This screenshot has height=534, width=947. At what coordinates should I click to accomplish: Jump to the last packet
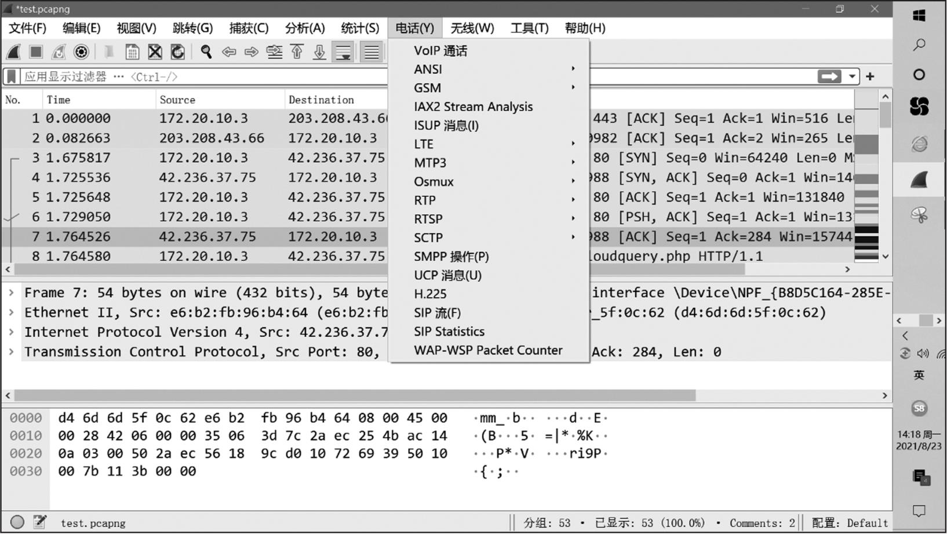[x=319, y=52]
